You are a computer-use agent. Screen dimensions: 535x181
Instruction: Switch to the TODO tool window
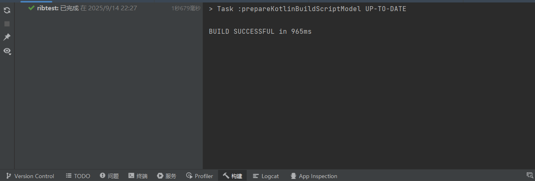[78, 176]
